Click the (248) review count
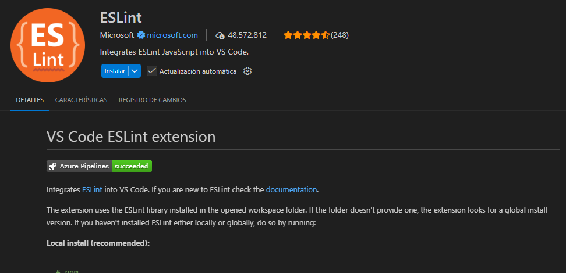Screen dimensions: 566x273 pyautogui.click(x=339, y=35)
